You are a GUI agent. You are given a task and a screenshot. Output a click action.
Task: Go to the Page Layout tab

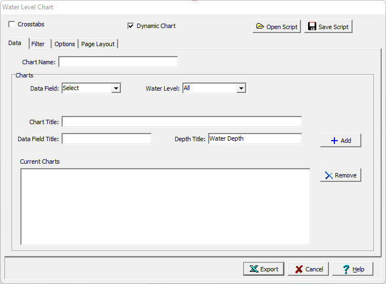[x=98, y=44]
